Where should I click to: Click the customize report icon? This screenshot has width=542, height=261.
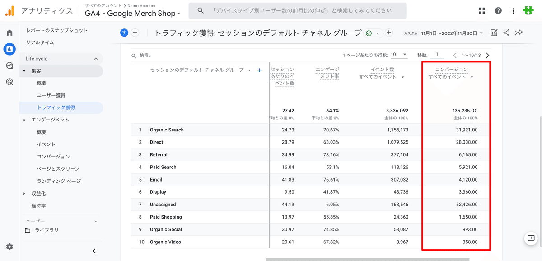pos(494,33)
